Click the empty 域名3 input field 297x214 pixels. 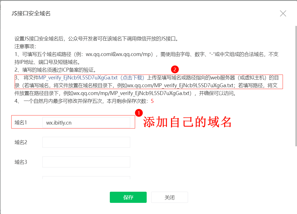[x=86, y=162]
